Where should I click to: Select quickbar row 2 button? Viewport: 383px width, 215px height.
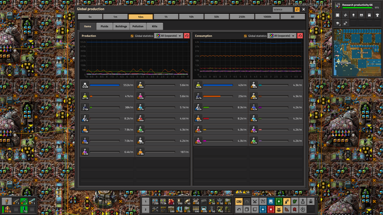click(x=145, y=210)
